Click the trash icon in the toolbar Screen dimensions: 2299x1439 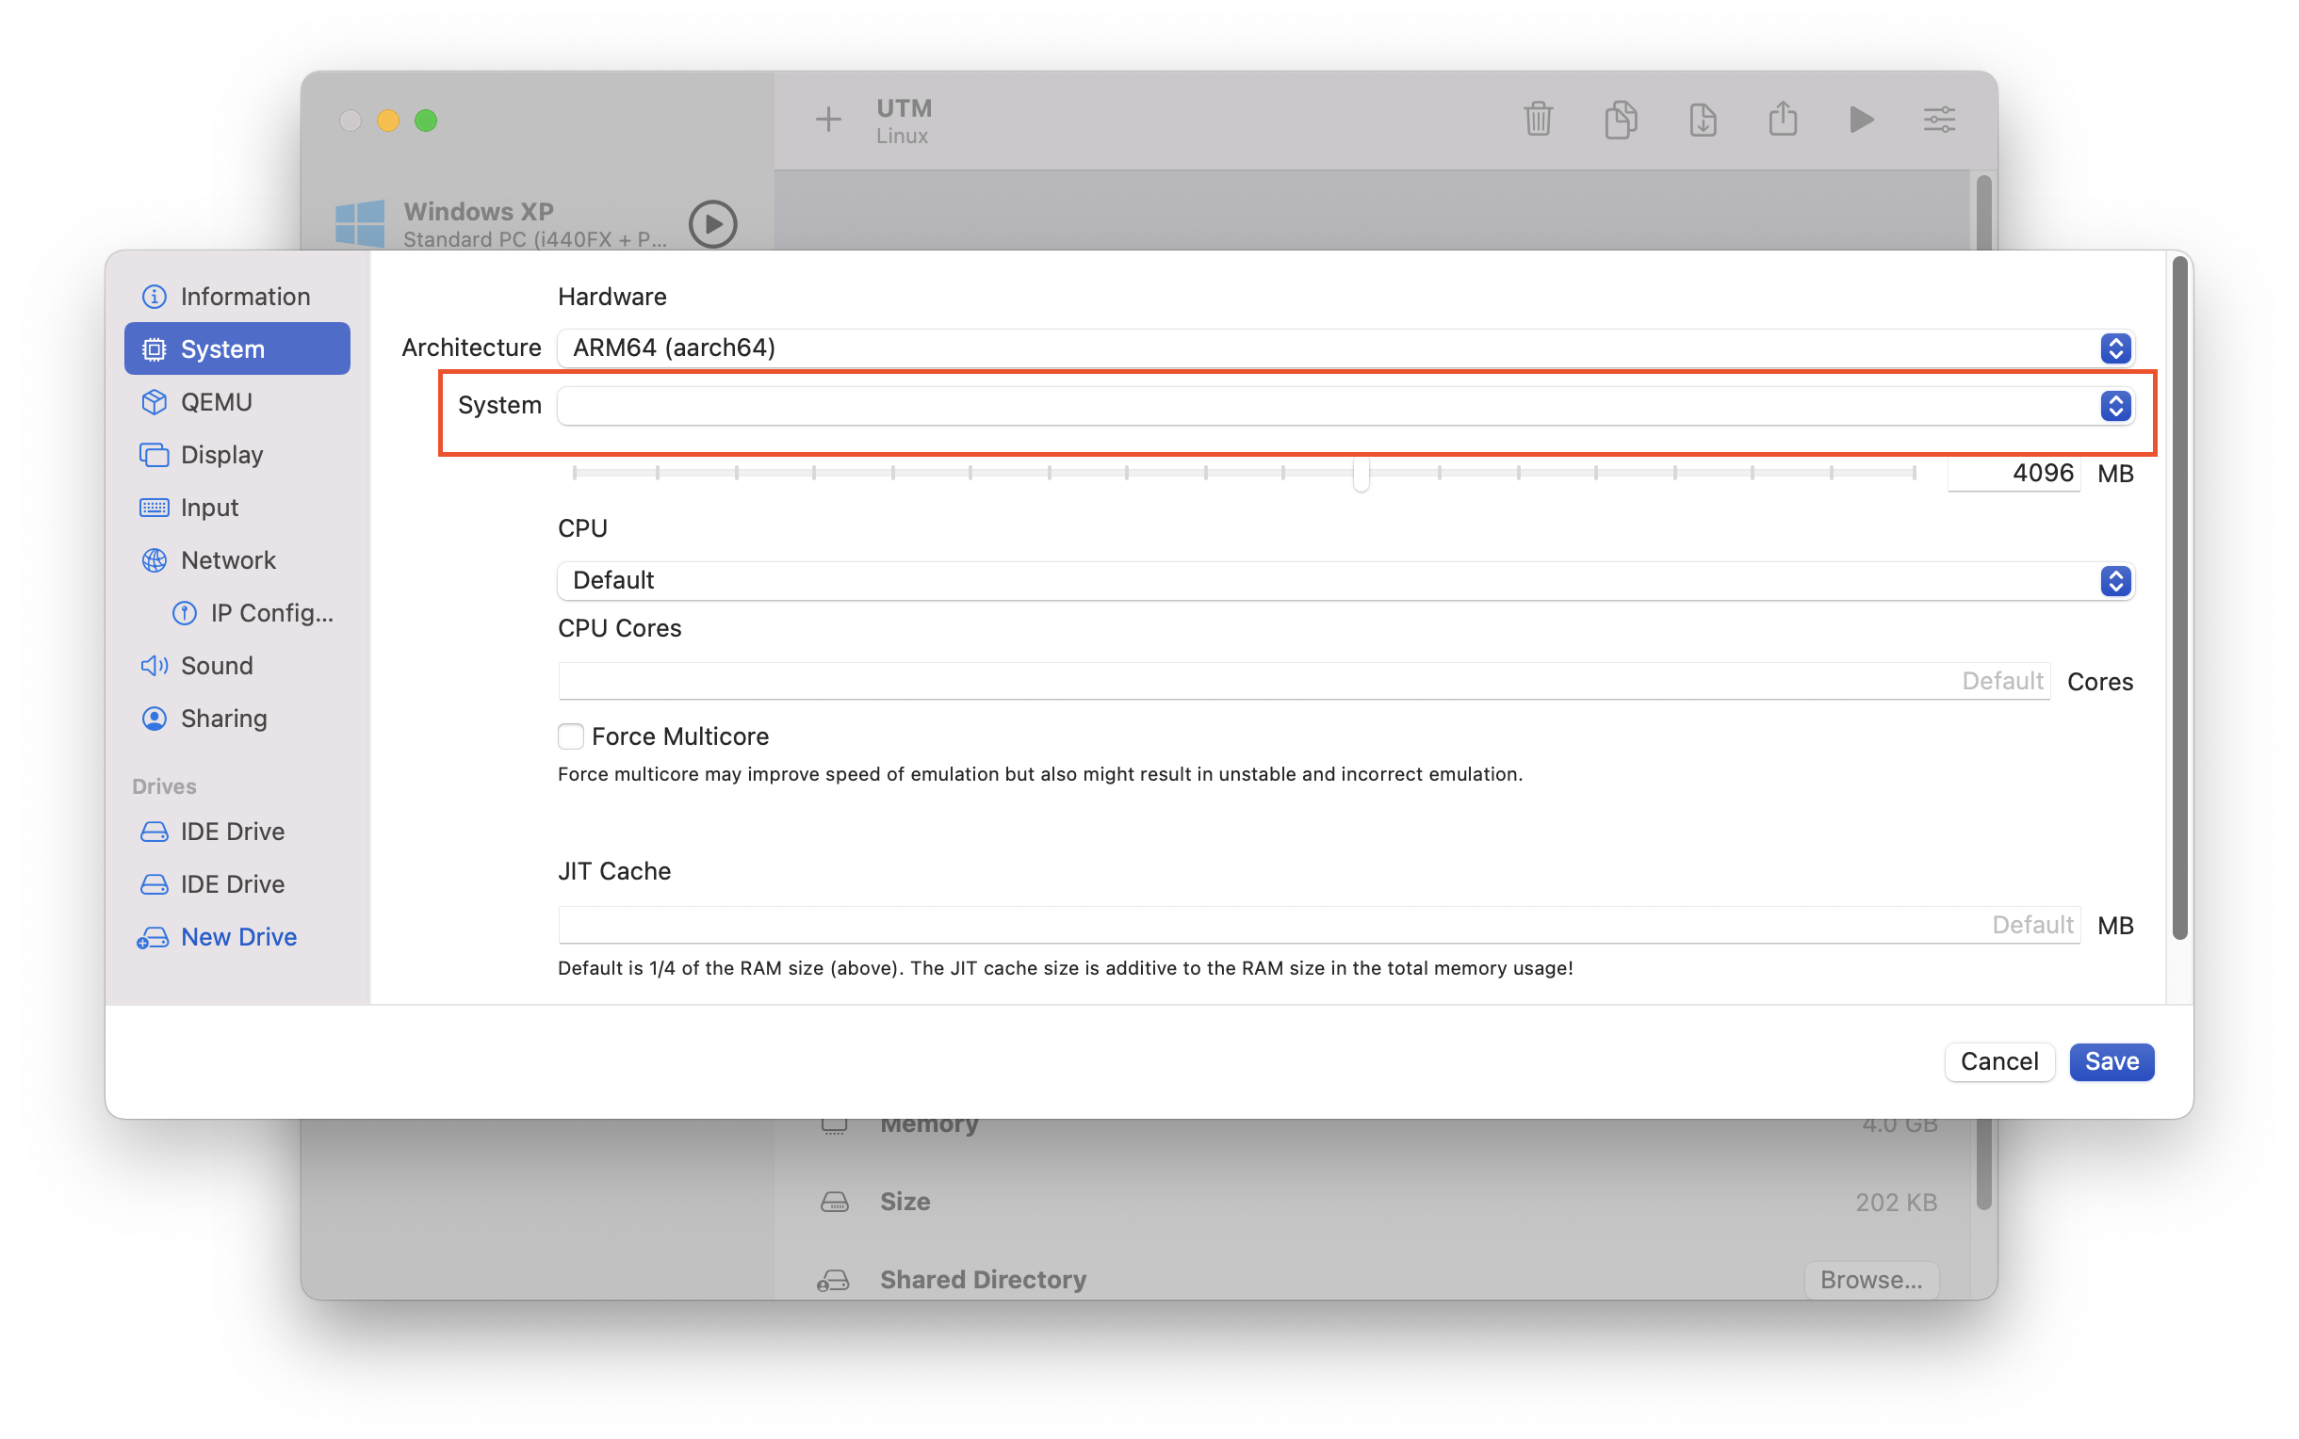click(1538, 120)
